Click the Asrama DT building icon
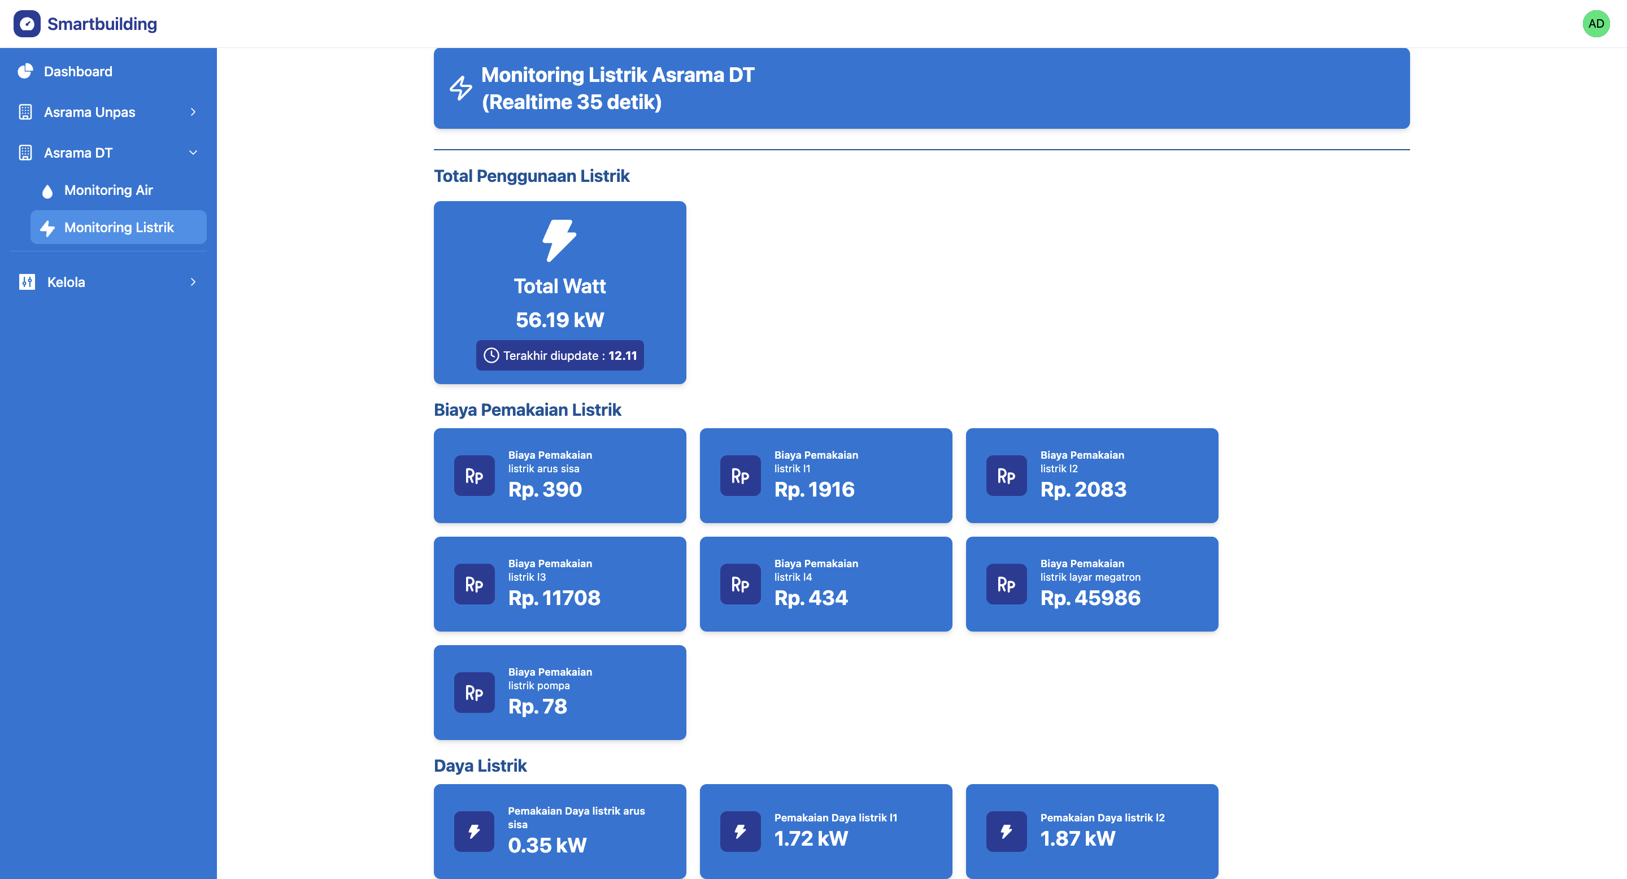Screen dimensions: 1627x879 (x=25, y=153)
